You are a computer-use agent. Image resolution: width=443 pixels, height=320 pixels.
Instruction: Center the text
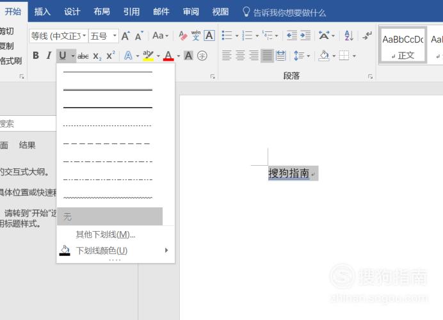coord(240,55)
